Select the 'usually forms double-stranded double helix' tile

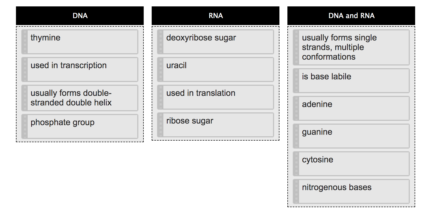coord(79,98)
